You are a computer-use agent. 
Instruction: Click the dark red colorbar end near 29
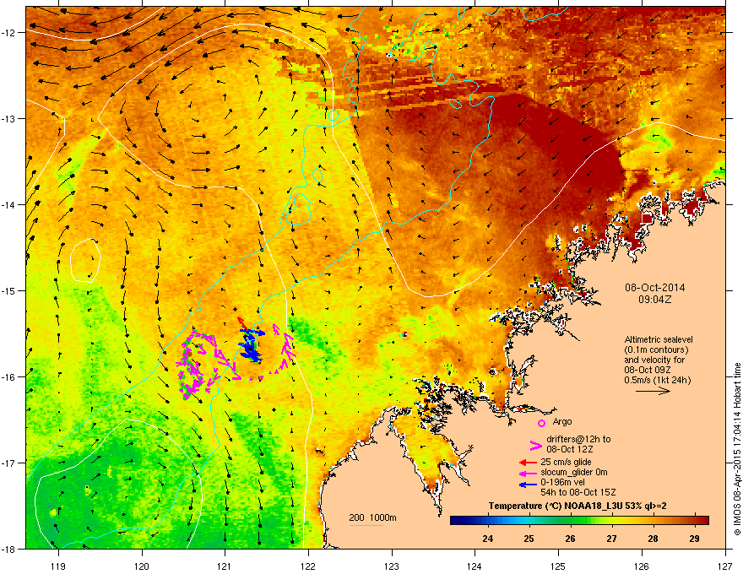coord(702,521)
